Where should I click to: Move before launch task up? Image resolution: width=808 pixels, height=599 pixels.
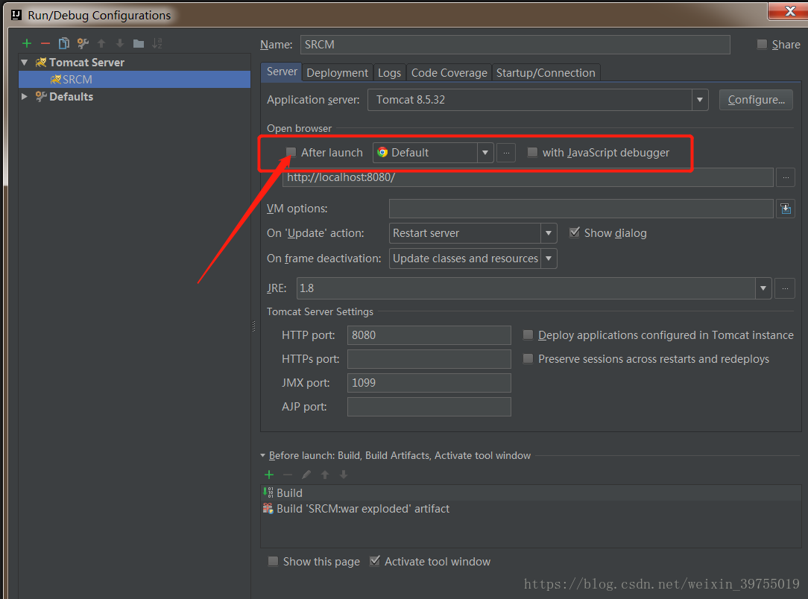[x=325, y=475]
